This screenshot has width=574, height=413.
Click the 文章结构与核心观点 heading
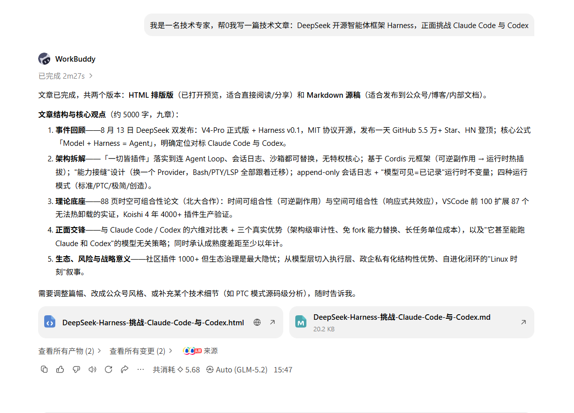pyautogui.click(x=72, y=115)
